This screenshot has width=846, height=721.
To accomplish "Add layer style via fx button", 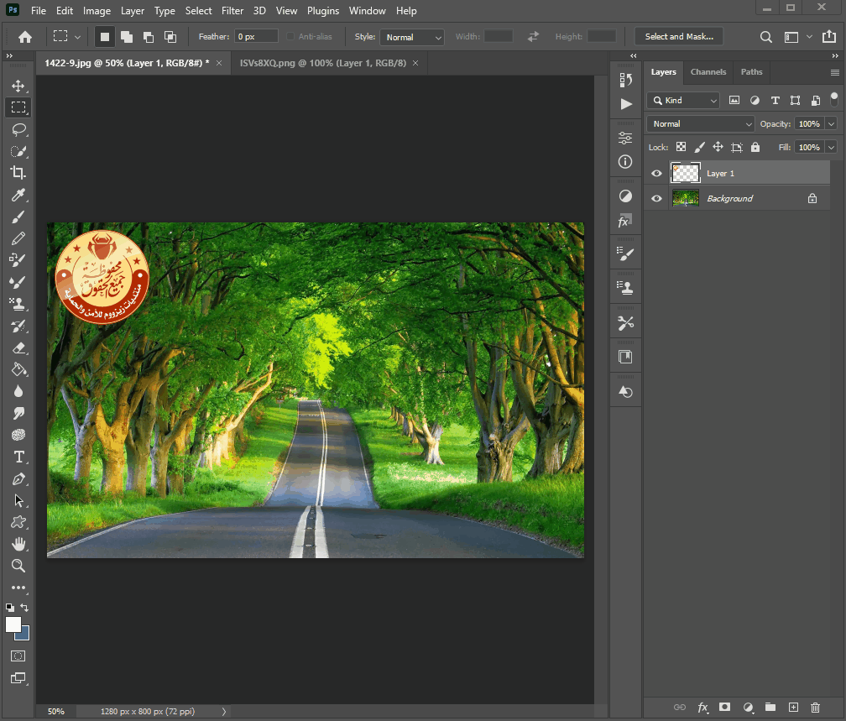I will 702,707.
